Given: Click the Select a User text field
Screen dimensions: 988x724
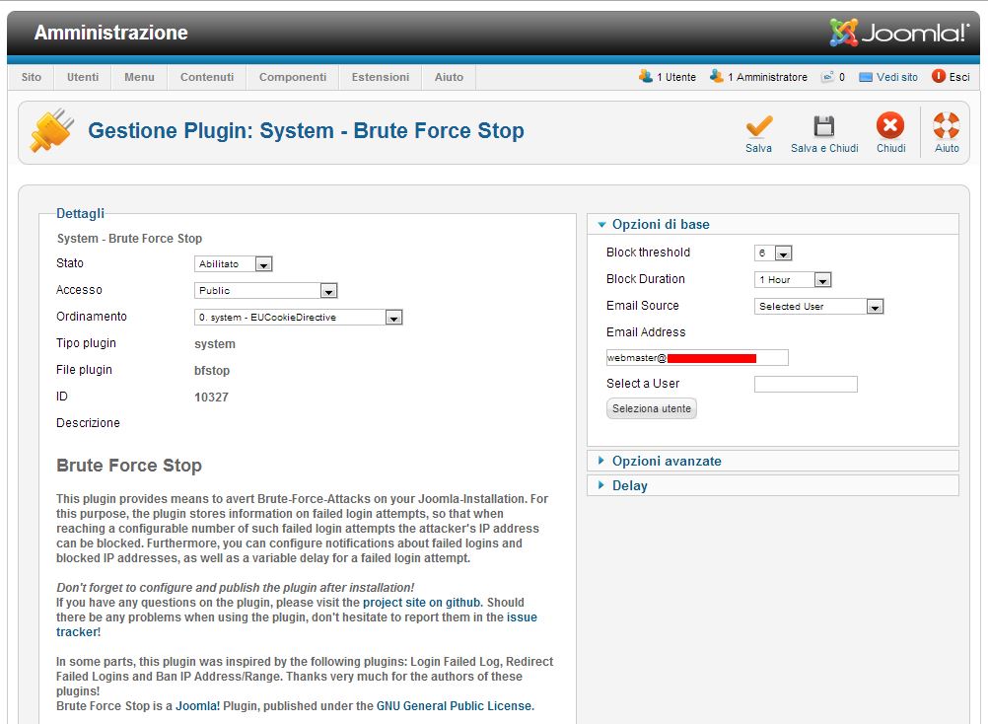Looking at the screenshot, I should point(806,384).
